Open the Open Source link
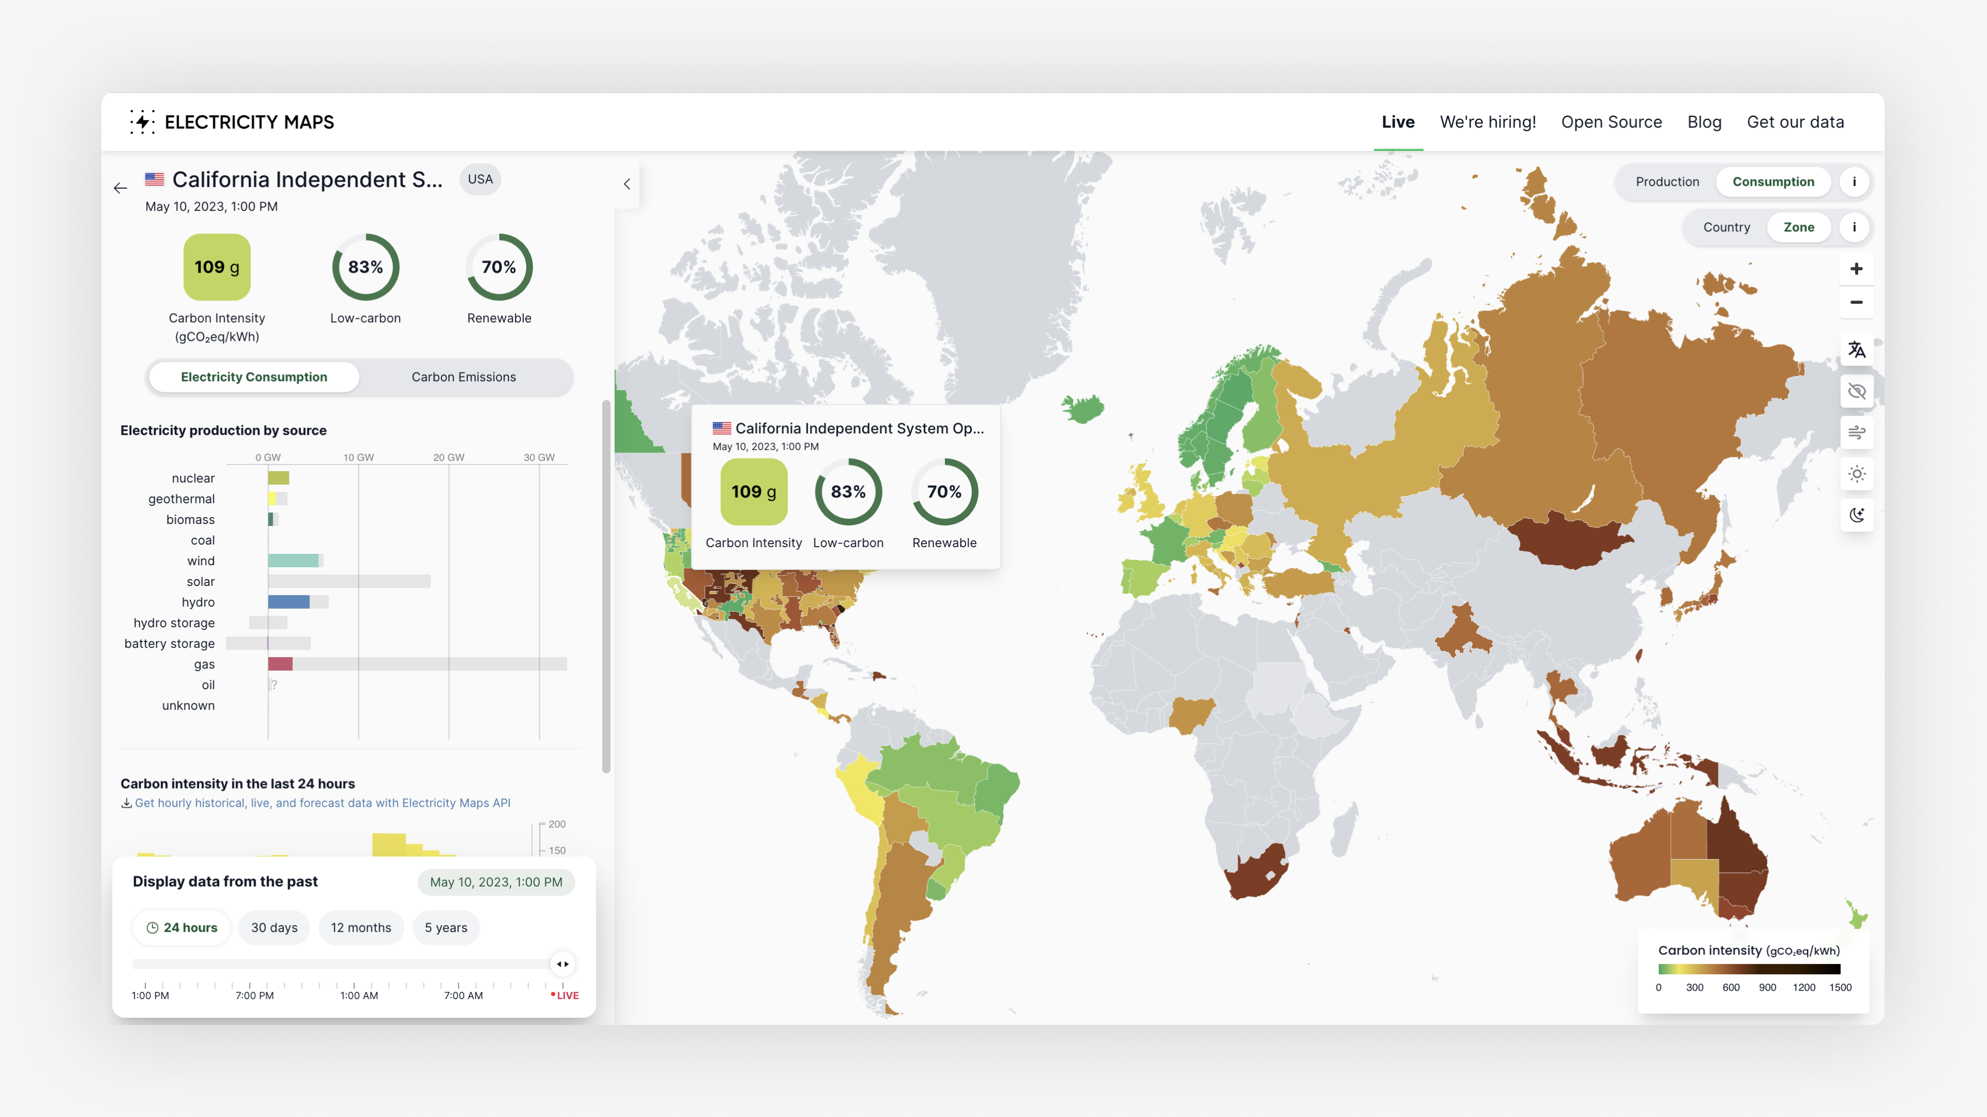This screenshot has width=1987, height=1117. (1611, 122)
